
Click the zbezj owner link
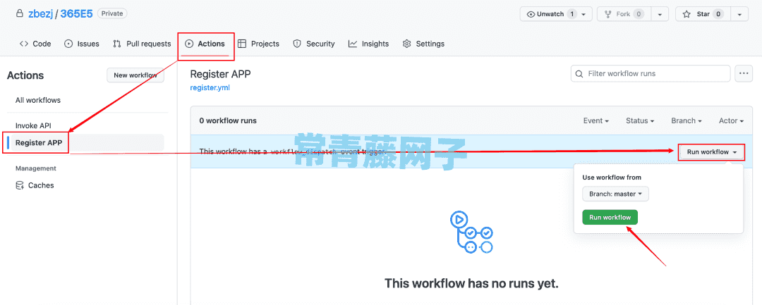pyautogui.click(x=40, y=14)
